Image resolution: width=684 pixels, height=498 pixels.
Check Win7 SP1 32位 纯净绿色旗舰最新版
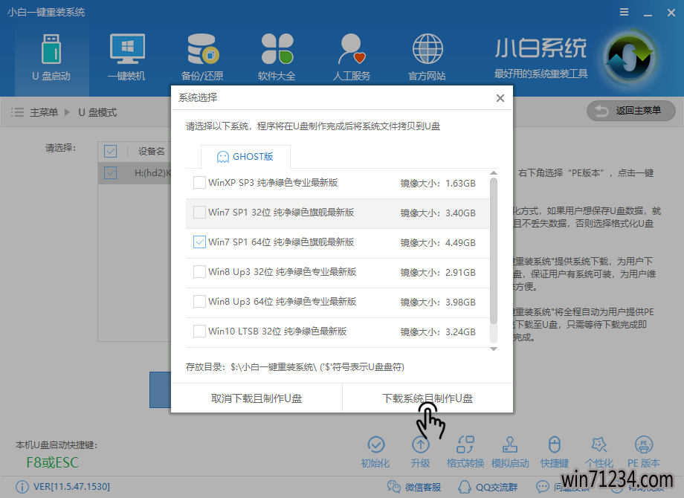click(199, 213)
